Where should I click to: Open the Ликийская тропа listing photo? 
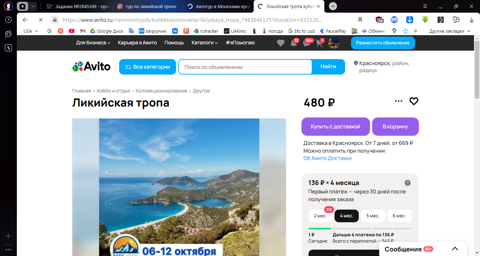pos(179,187)
